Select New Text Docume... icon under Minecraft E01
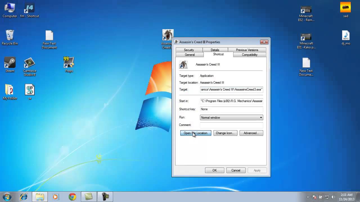 click(306, 67)
